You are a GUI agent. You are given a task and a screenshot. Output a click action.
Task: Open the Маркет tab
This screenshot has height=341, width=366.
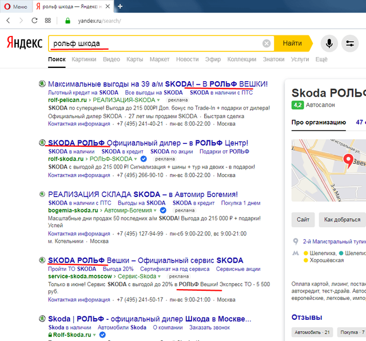click(160, 59)
